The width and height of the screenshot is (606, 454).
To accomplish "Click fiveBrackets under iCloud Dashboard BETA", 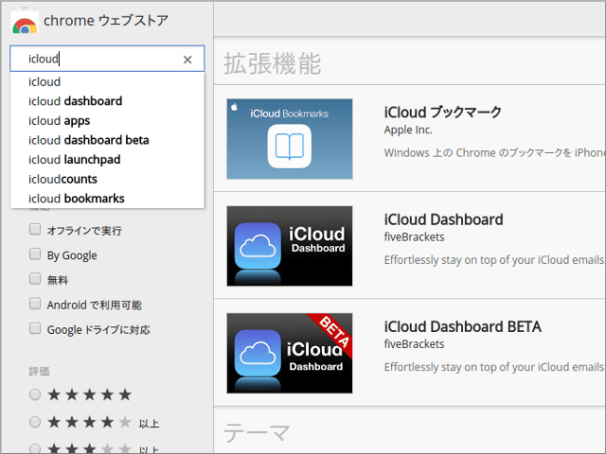I will click(x=414, y=344).
